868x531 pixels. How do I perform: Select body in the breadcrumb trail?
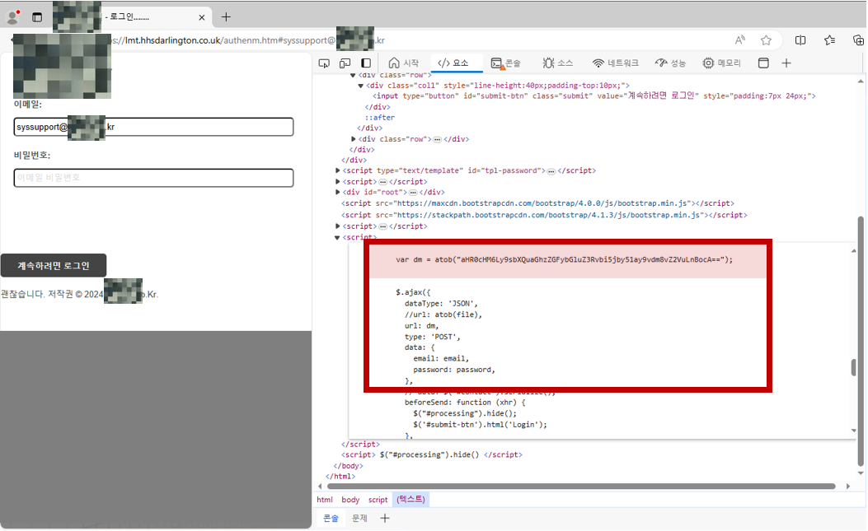(x=350, y=500)
